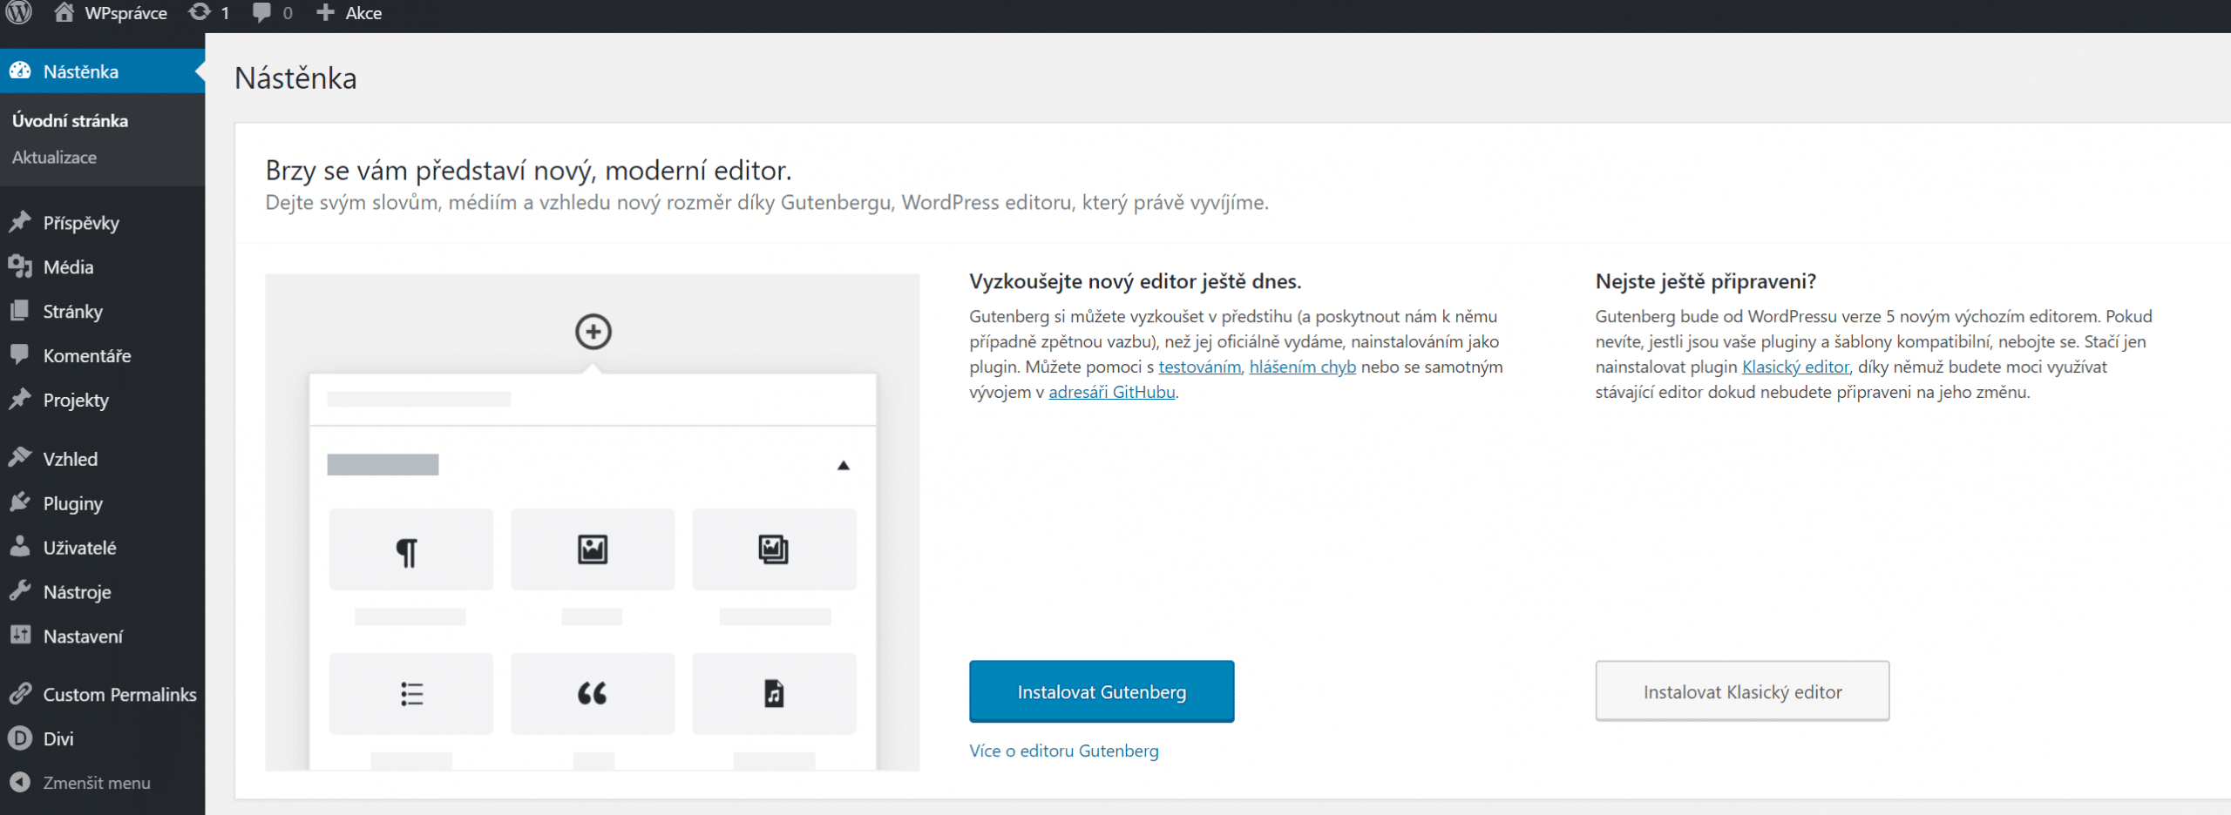Open the Pluginy menu label

[x=73, y=503]
